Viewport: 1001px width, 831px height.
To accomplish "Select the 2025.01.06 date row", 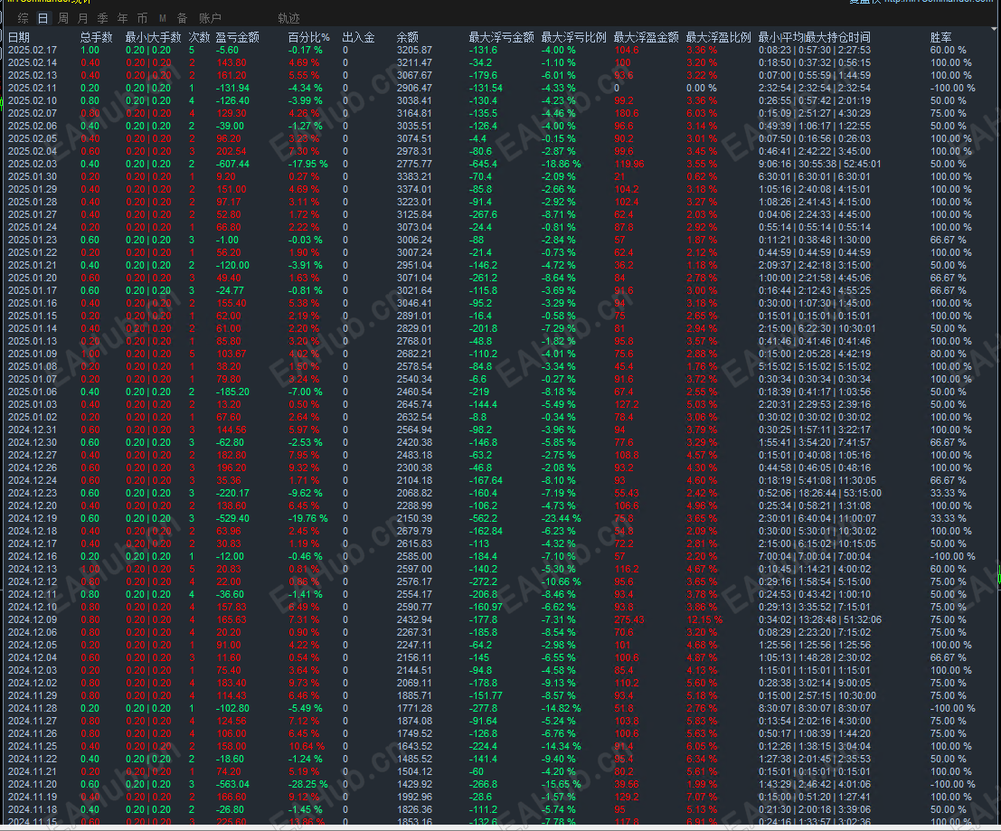I will 32,392.
